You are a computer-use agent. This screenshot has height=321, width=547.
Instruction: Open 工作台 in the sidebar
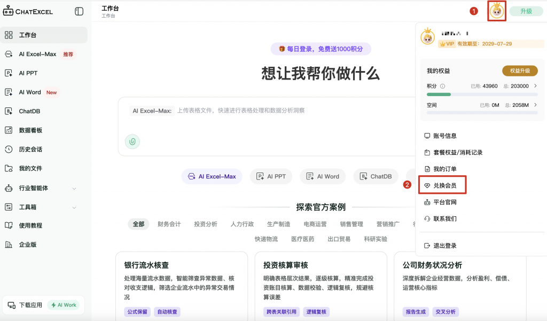click(44, 35)
